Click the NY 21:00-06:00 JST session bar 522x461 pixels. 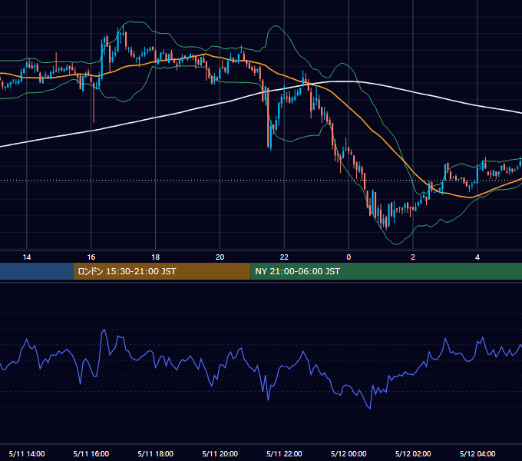pos(386,271)
